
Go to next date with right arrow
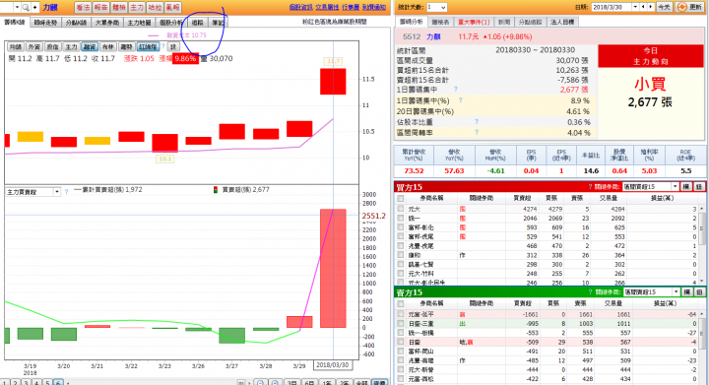pyautogui.click(x=651, y=7)
